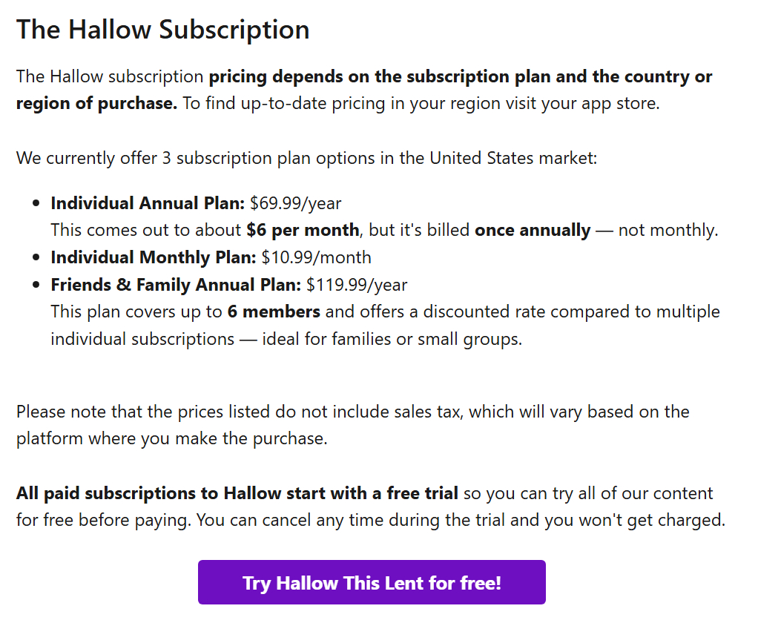The image size is (758, 623).
Task: Click the Try Hallow This Lent button
Action: (372, 582)
